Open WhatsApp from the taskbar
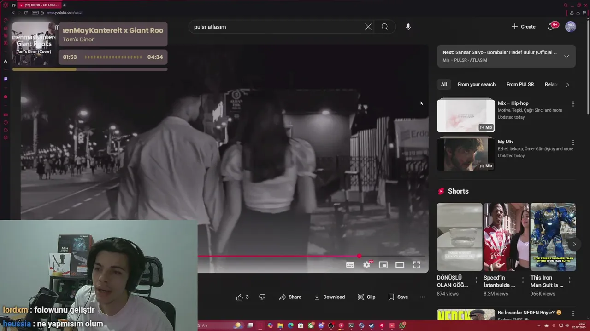This screenshot has width=590, height=331. point(402,325)
